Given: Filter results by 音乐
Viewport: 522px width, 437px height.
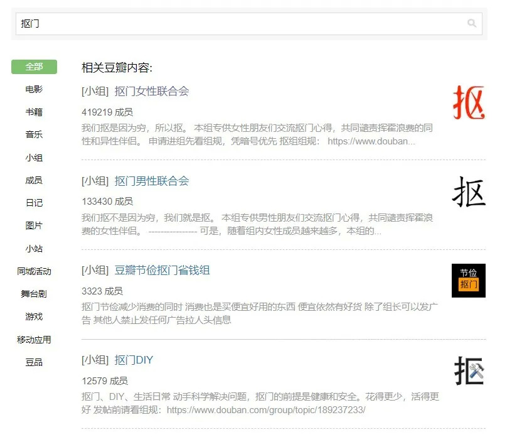Looking at the screenshot, I should tap(34, 134).
